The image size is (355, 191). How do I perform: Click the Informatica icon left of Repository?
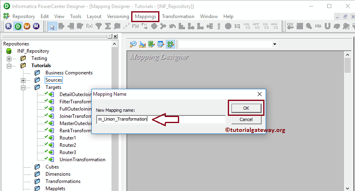(6, 16)
